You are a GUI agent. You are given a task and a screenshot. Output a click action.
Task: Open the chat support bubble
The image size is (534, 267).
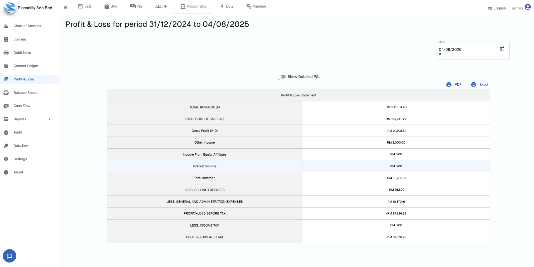[10, 256]
